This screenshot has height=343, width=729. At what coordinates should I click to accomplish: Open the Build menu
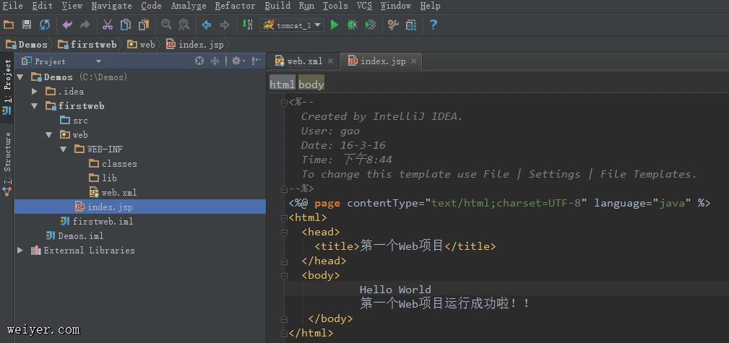pos(277,6)
